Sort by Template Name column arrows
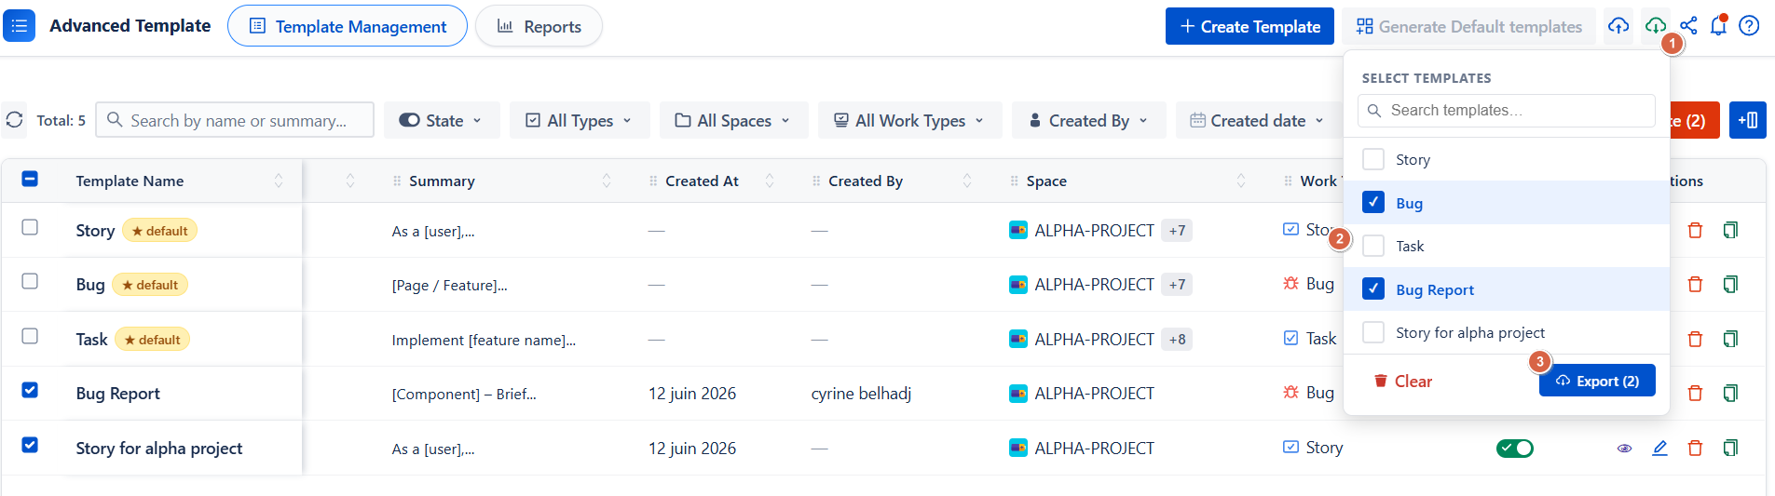 (279, 181)
